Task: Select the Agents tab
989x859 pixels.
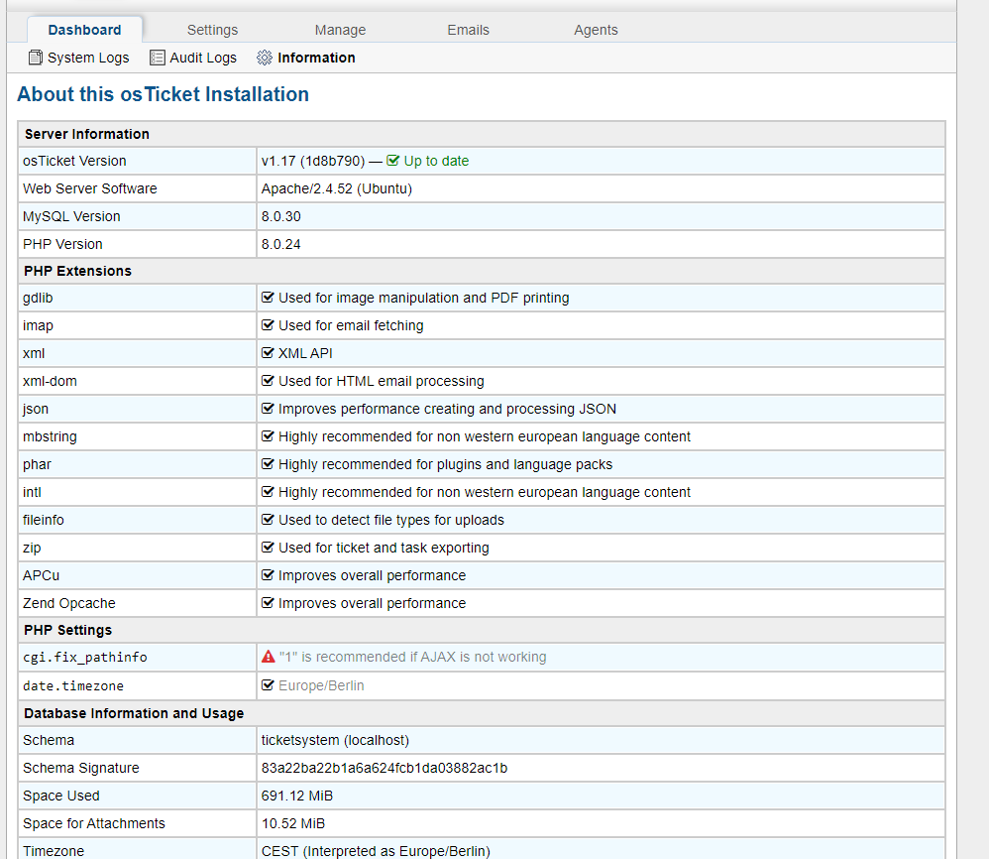Action: click(596, 30)
